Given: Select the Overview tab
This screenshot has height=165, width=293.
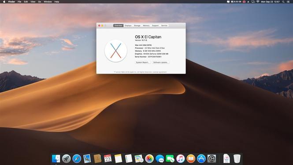Looking at the screenshot, I should point(118,26).
